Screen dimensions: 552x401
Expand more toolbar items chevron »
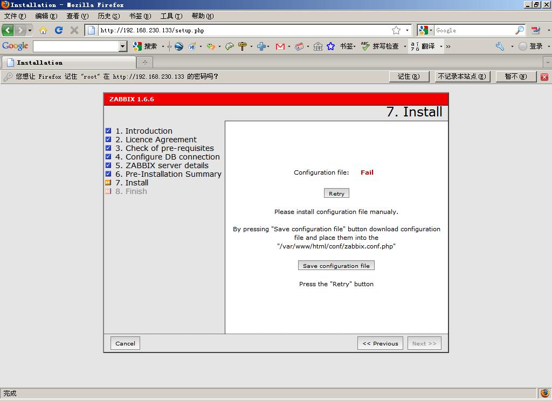(x=448, y=46)
